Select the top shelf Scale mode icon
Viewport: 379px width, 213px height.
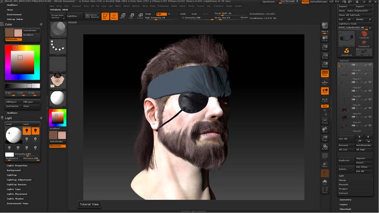pyautogui.click(x=131, y=16)
